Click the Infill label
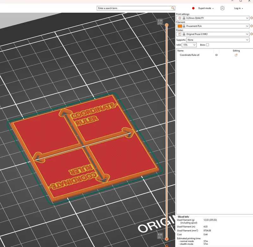Screen dimensions: 253x247 (179, 45)
